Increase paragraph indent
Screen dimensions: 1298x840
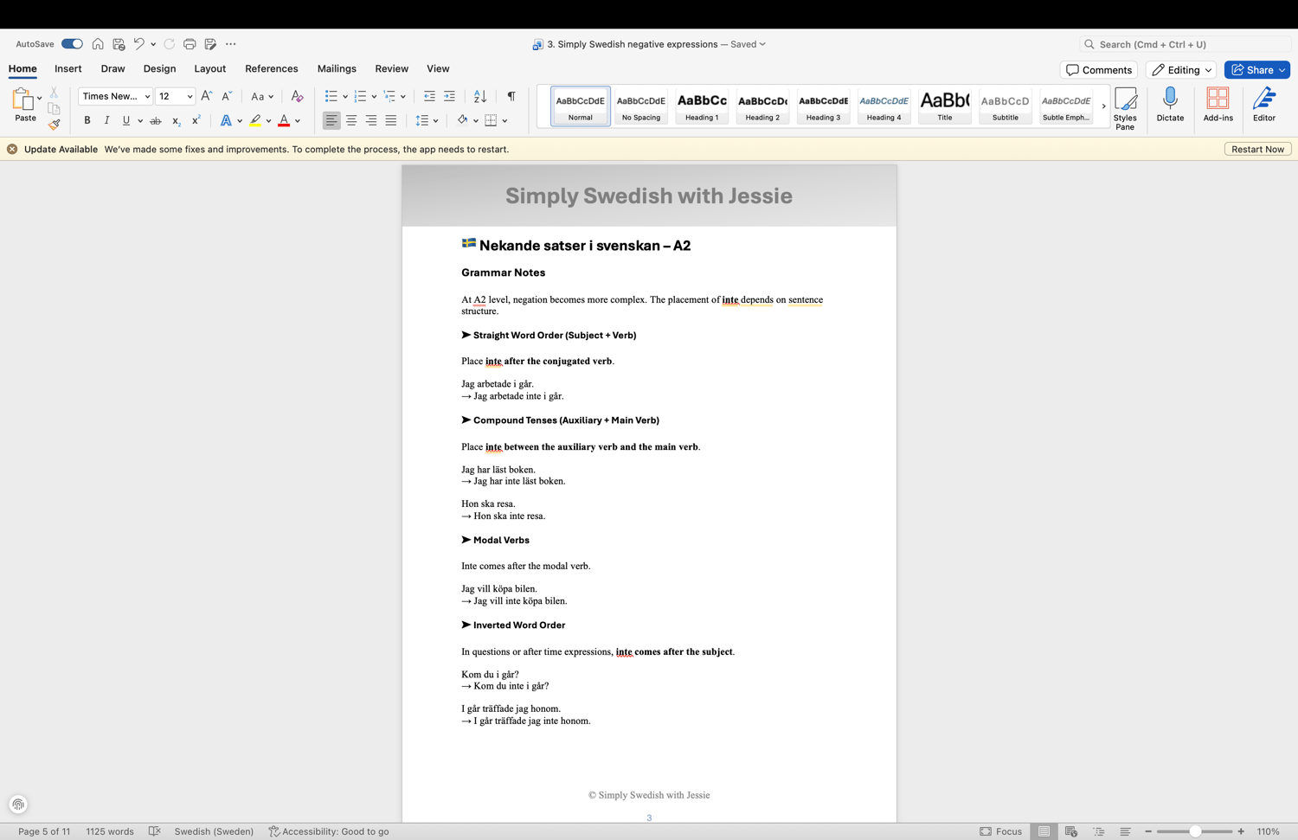(x=449, y=96)
